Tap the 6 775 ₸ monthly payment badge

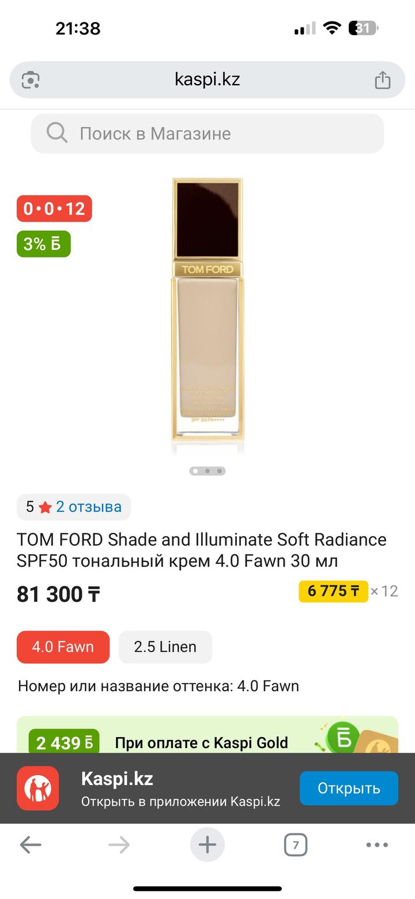point(333,591)
